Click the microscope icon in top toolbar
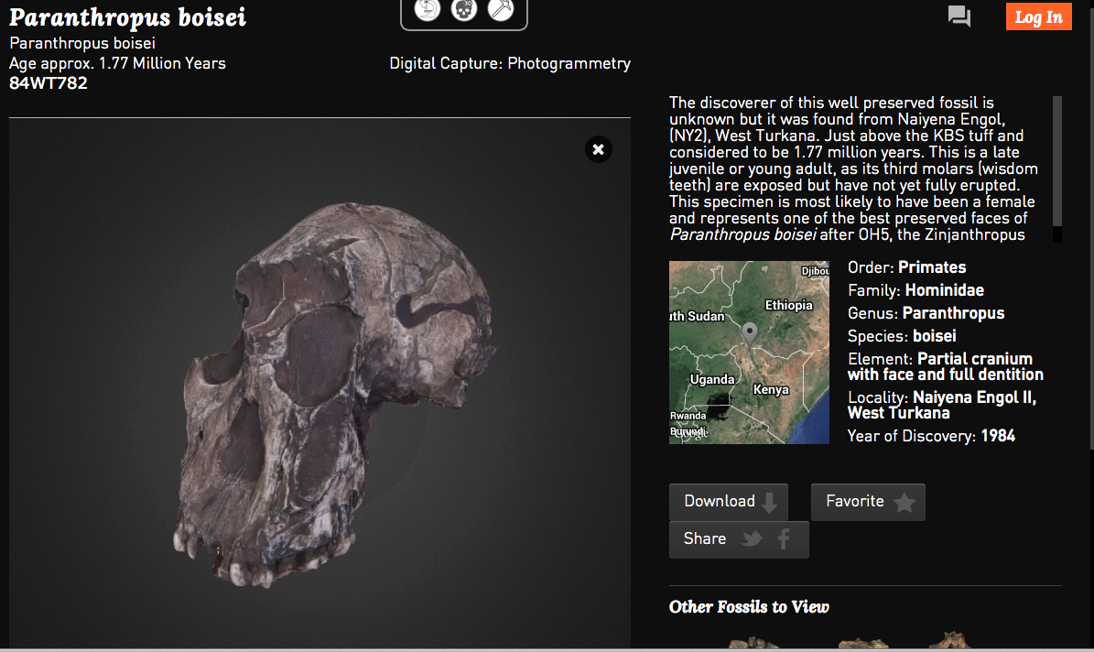 pyautogui.click(x=428, y=10)
